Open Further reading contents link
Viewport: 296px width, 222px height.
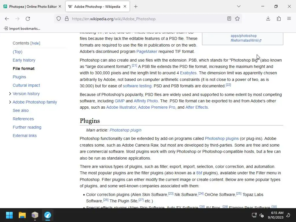(27, 127)
